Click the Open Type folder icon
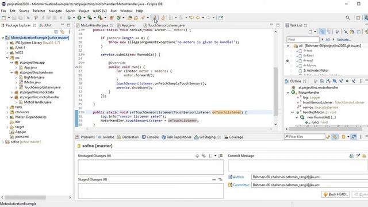This screenshot has width=368, height=207. point(130,18)
